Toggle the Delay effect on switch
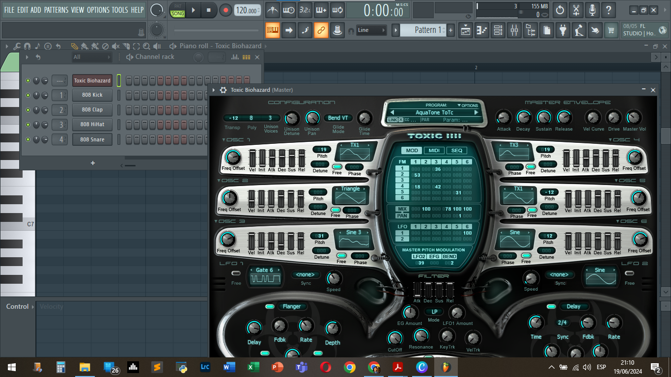 pos(552,306)
